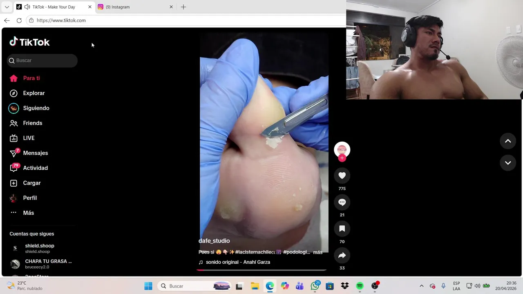This screenshot has height=294, width=523.
Task: Show hidden system tray icons
Action: click(x=422, y=286)
